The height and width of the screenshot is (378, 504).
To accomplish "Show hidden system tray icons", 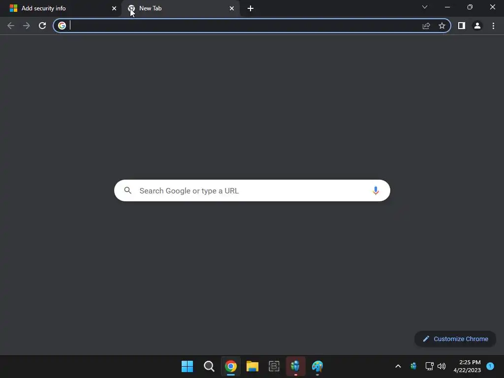I will click(x=398, y=366).
